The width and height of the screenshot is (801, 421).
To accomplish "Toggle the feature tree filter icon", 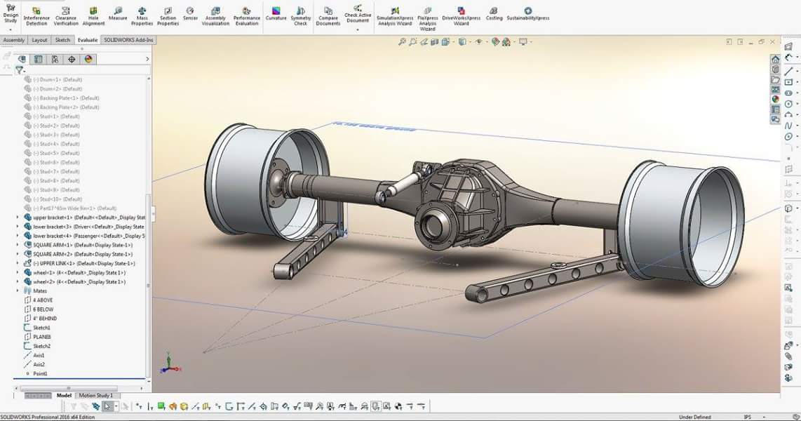I will 20,70.
